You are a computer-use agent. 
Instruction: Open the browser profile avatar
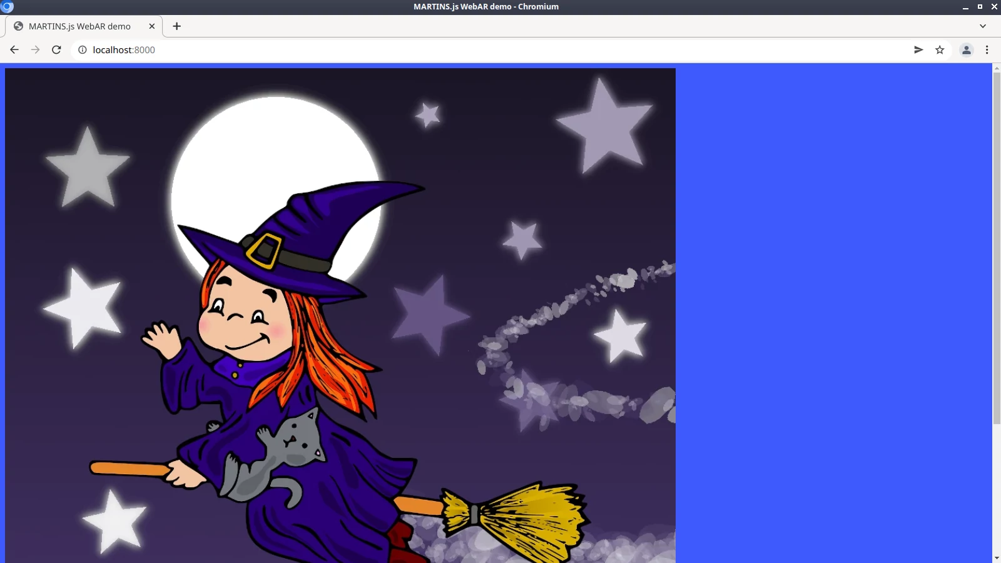pyautogui.click(x=966, y=50)
